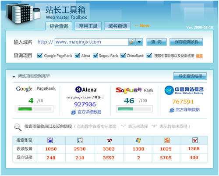Click Youdao backlinks count 430
This screenshot has height=176, width=219.
[x=194, y=158]
